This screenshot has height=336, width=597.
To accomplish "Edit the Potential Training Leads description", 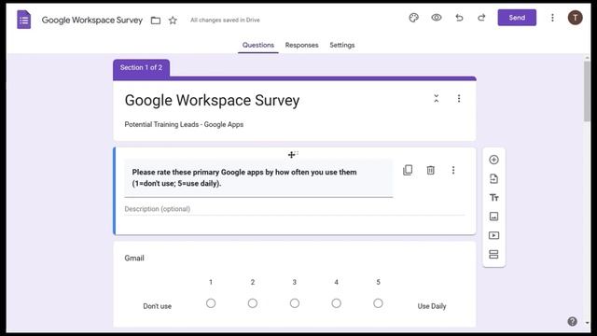I will [184, 124].
